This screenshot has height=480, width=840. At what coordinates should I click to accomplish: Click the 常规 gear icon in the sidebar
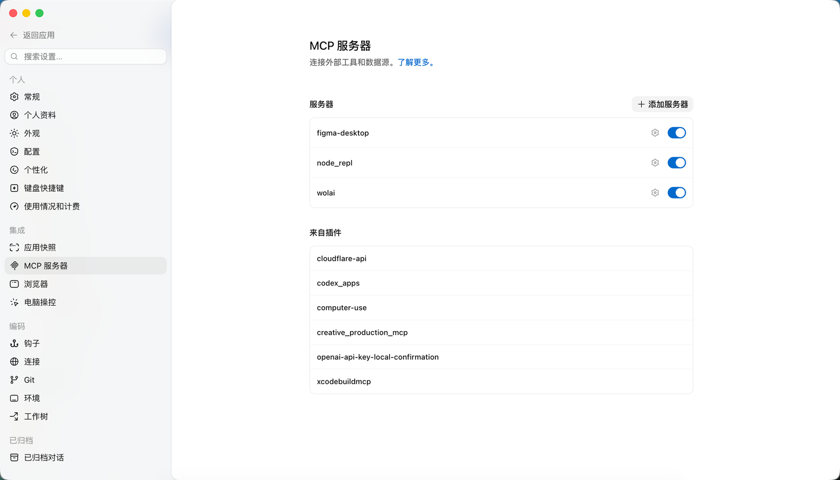(x=14, y=97)
